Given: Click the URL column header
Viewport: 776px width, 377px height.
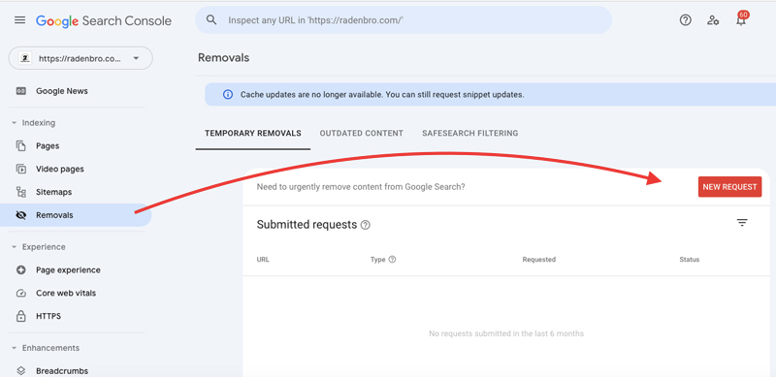Looking at the screenshot, I should pyautogui.click(x=263, y=260).
